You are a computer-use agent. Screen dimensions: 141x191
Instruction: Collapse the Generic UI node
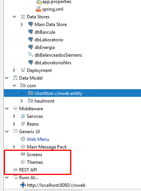pyautogui.click(x=7, y=132)
